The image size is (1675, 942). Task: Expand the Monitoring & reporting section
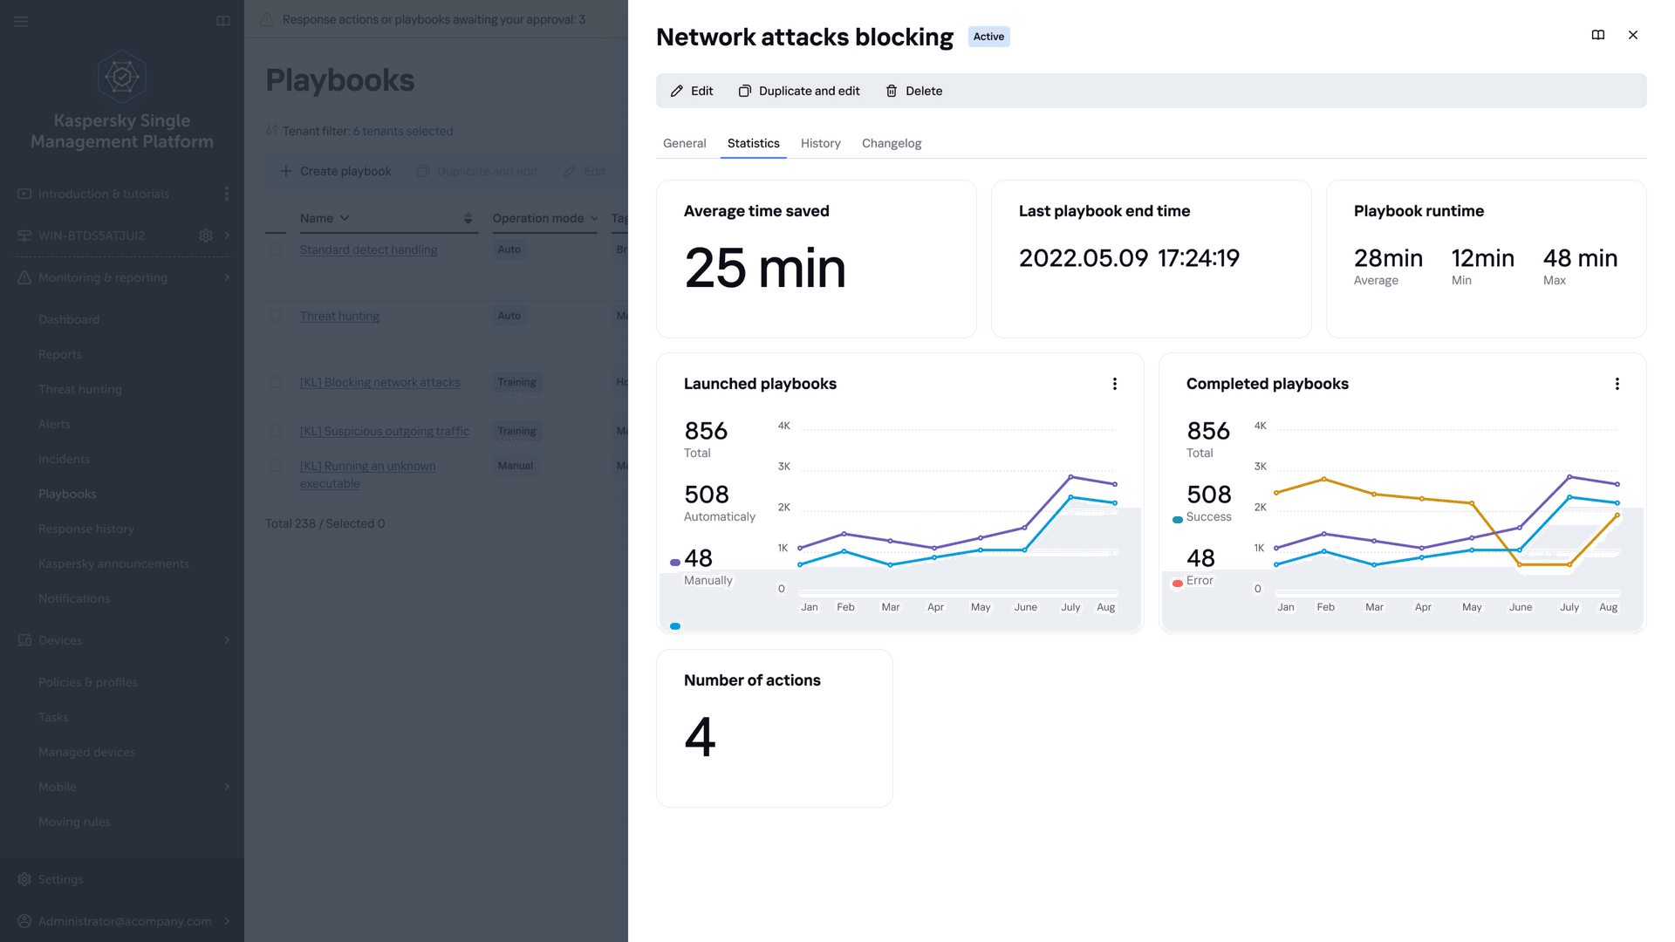[x=227, y=277]
